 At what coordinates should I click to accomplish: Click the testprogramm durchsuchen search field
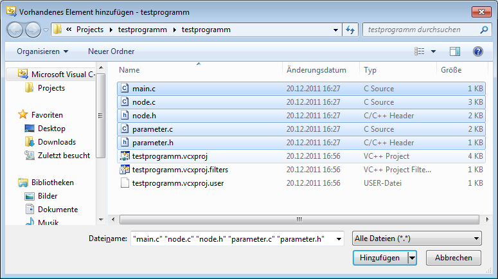click(x=418, y=30)
